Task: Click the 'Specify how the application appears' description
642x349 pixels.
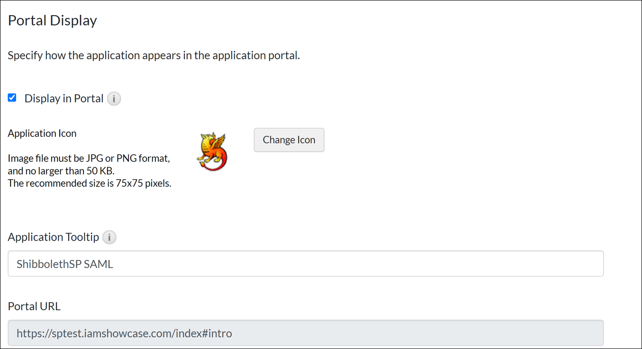Action: (154, 55)
